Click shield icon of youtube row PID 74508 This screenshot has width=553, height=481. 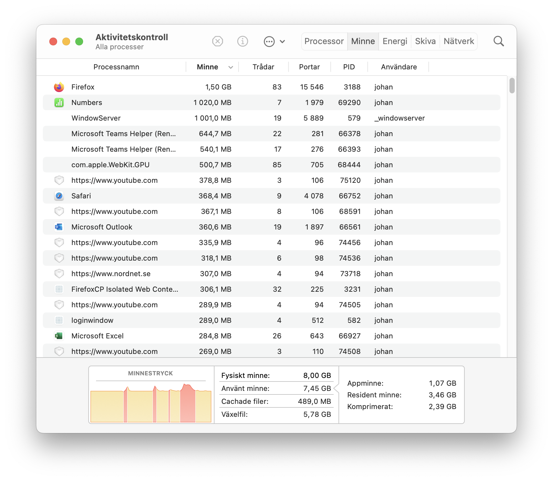click(x=59, y=351)
